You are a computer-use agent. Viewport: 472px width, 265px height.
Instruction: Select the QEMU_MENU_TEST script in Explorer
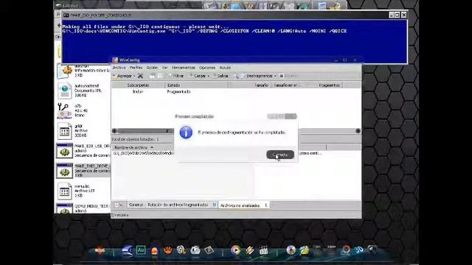click(83, 208)
